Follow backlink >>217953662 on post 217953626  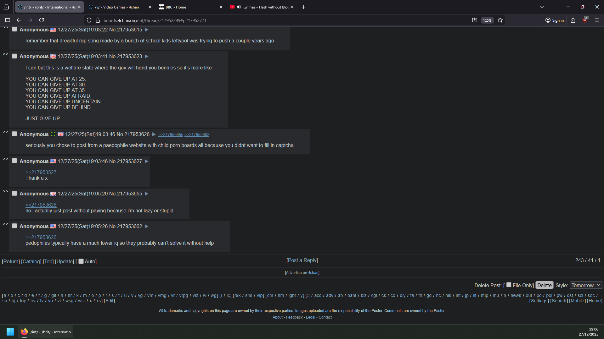[x=197, y=134]
